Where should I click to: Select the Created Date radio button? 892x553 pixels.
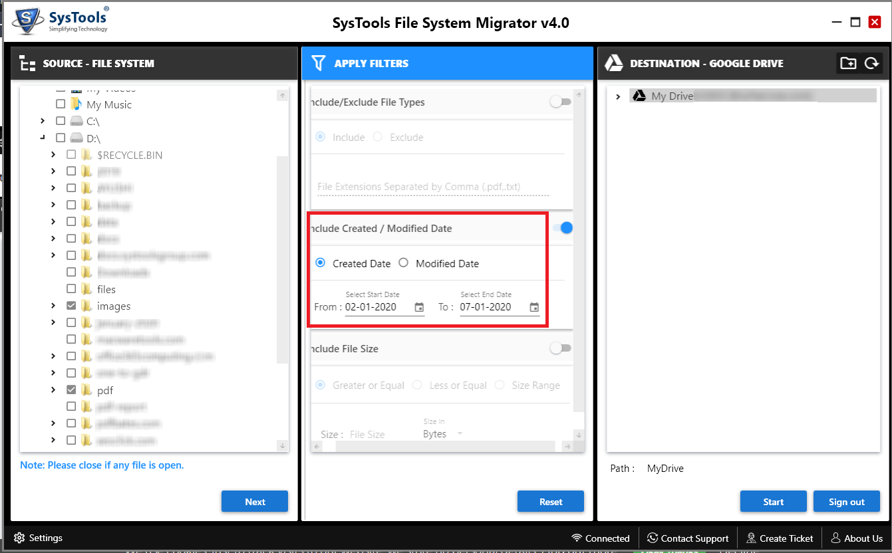point(320,263)
